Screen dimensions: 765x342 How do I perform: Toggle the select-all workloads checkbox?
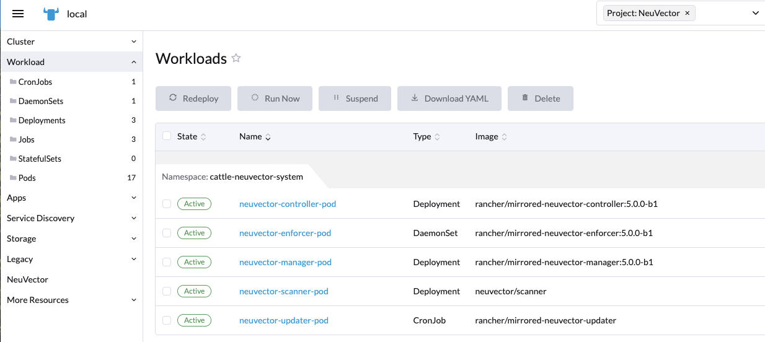click(166, 136)
